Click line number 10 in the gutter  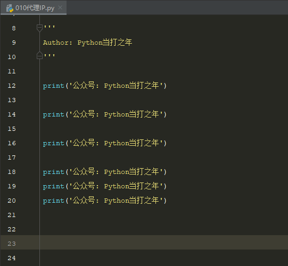point(12,57)
